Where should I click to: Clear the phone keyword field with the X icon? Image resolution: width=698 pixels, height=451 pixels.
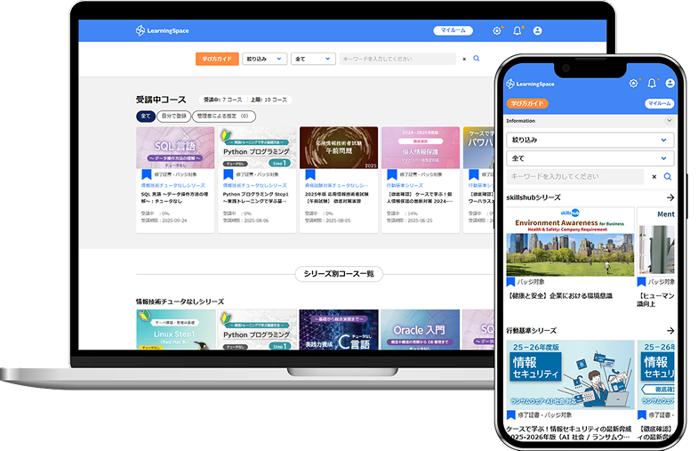654,177
